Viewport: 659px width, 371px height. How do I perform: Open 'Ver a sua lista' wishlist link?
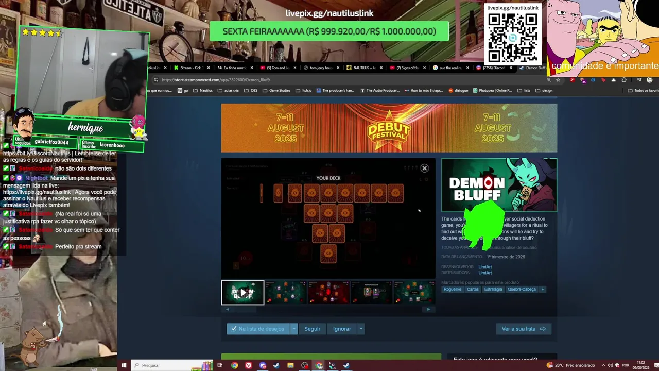(x=524, y=329)
